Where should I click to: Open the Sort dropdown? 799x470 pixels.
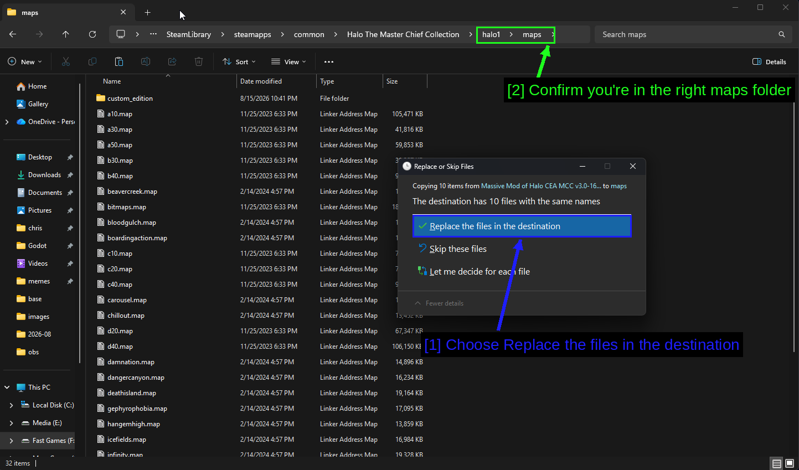tap(239, 62)
